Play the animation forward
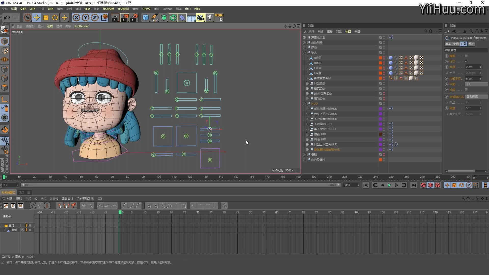489x275 pixels. point(389,185)
